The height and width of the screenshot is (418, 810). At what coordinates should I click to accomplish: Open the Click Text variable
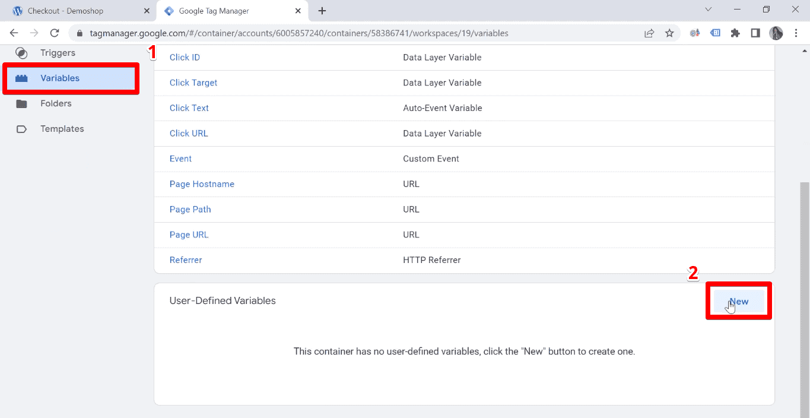[x=189, y=107]
